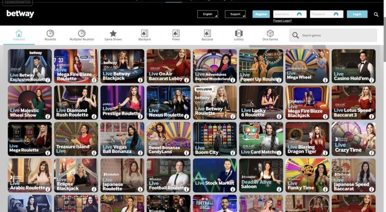The width and height of the screenshot is (386, 212).
Task: Launch Live Japanese Roulette game
Action: click(x=123, y=175)
